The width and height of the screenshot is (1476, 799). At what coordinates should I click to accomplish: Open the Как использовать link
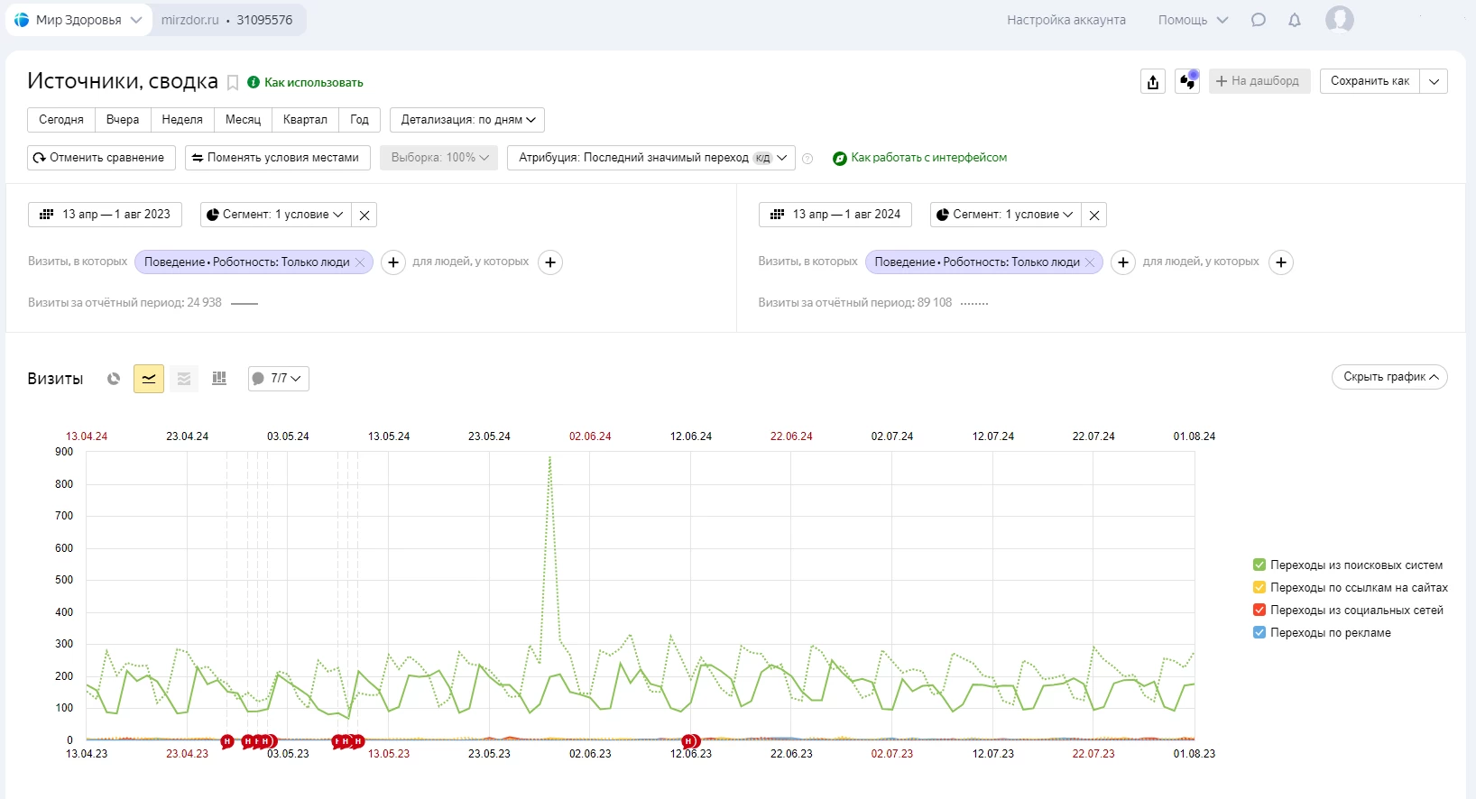(313, 83)
